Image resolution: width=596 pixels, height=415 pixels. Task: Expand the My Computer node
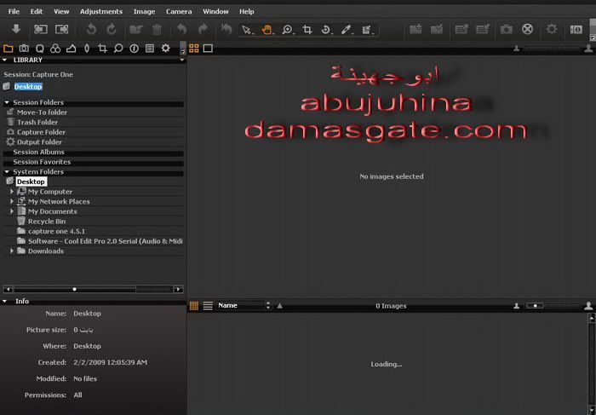tap(12, 192)
